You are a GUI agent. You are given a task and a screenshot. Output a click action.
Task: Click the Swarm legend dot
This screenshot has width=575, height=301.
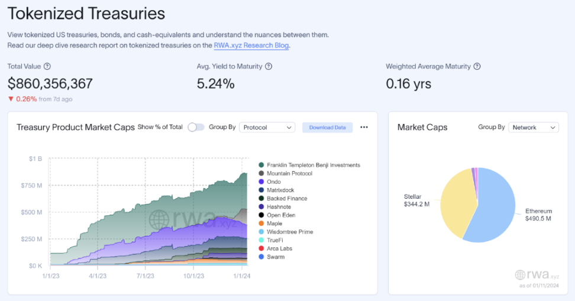261,257
